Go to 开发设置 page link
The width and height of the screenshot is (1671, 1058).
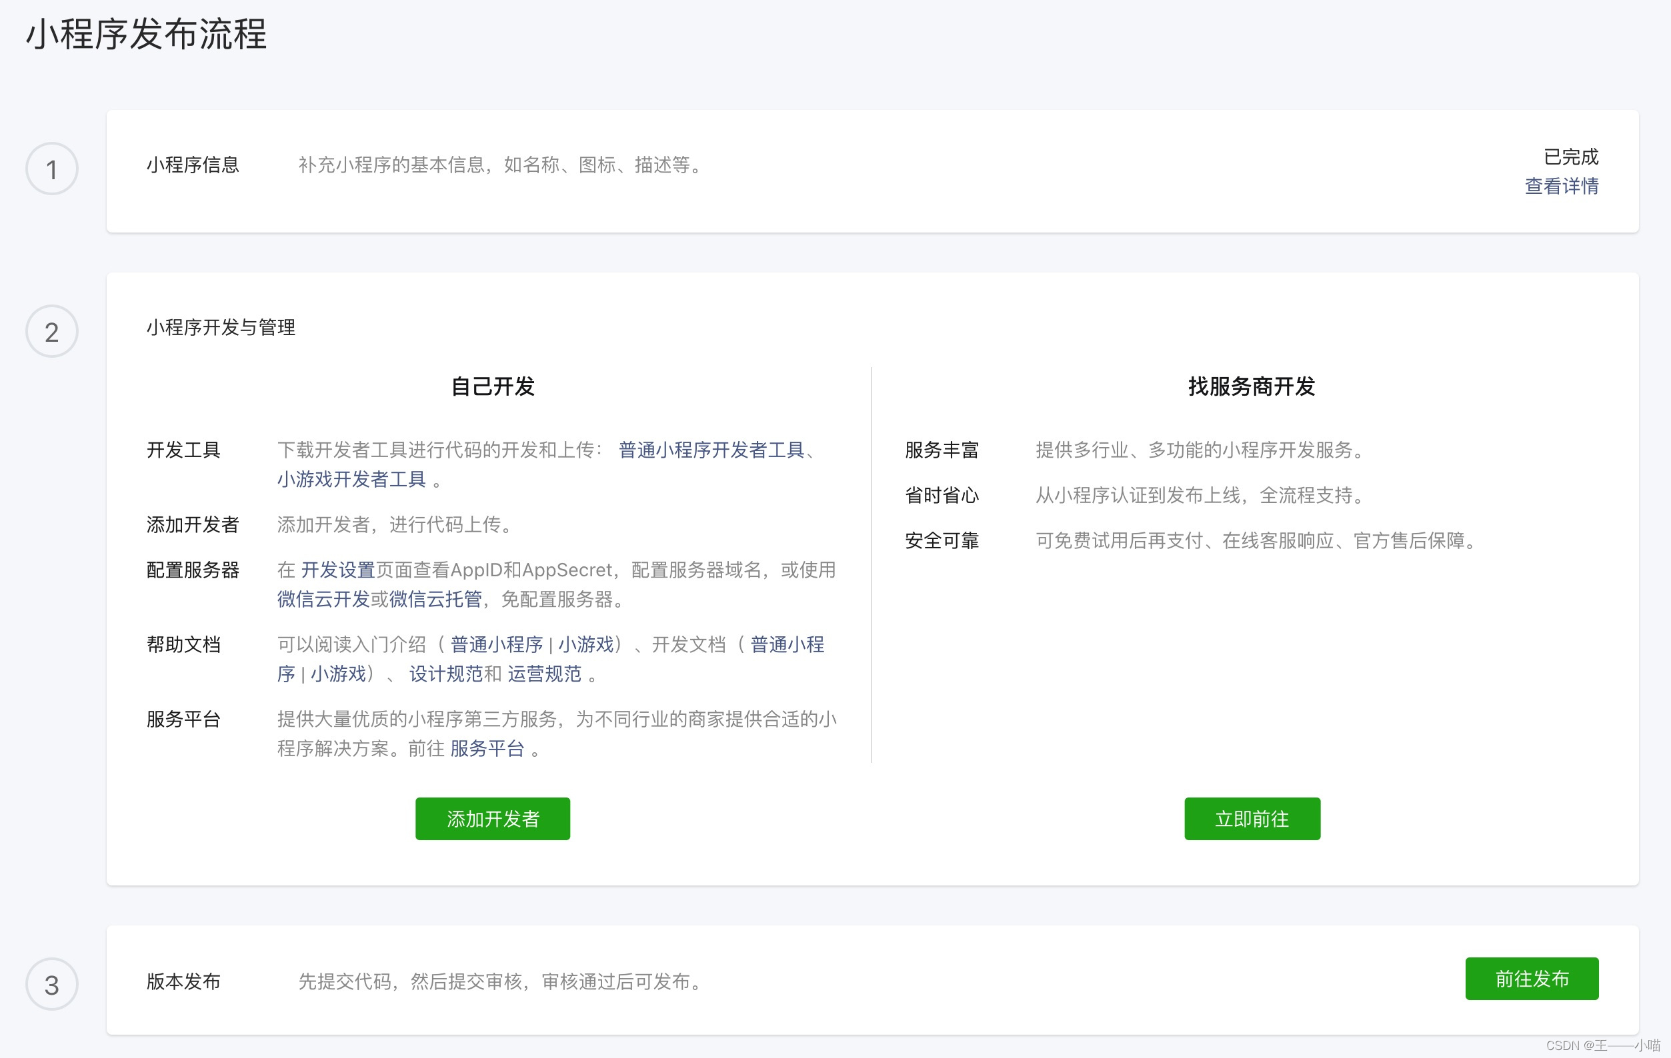(337, 570)
